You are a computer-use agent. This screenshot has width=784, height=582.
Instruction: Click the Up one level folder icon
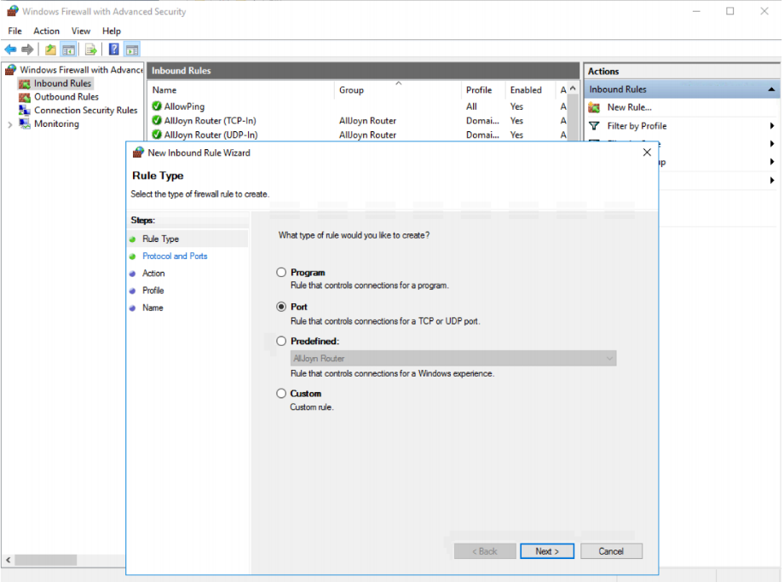coord(50,49)
